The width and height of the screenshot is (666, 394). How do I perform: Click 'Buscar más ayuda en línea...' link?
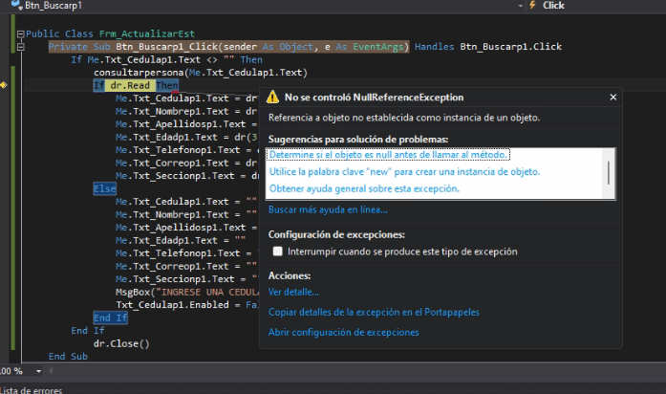pyautogui.click(x=328, y=209)
